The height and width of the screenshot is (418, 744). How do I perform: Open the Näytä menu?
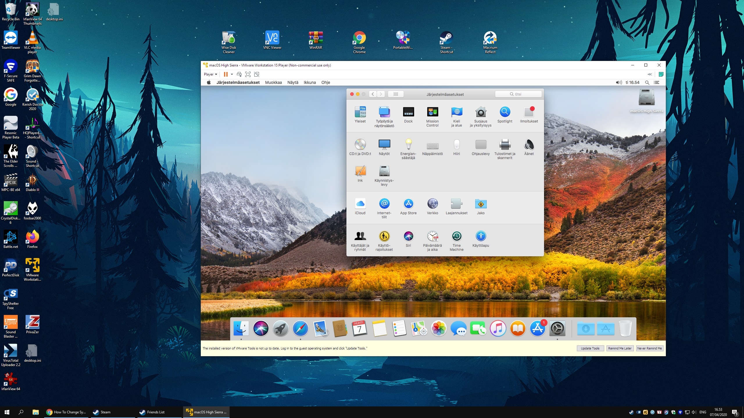tap(293, 82)
